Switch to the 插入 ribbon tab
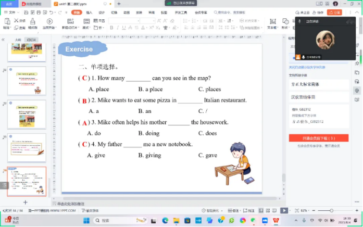This screenshot has height=227, width=363. pyautogui.click(x=90, y=12)
